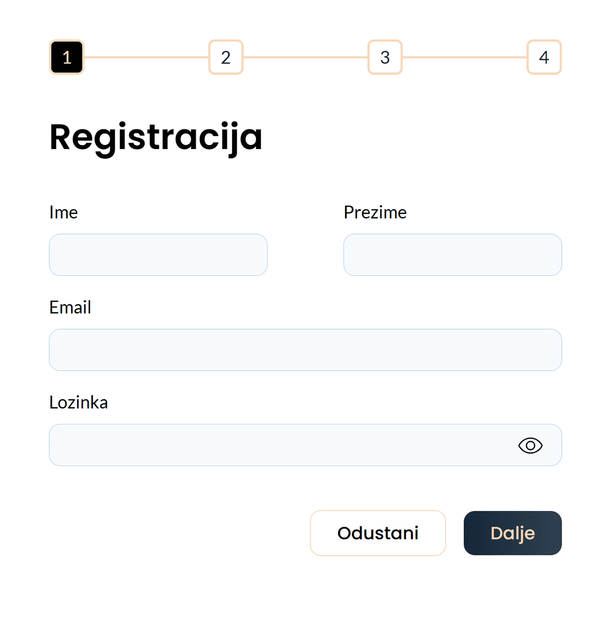Jump to step 3 in the stepper

point(385,58)
